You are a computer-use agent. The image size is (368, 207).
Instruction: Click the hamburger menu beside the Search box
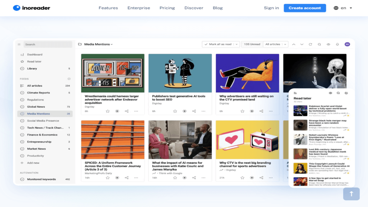(x=19, y=44)
